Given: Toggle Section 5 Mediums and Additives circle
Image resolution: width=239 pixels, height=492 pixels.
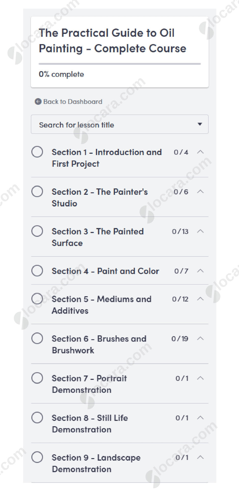Looking at the screenshot, I should [x=37, y=299].
